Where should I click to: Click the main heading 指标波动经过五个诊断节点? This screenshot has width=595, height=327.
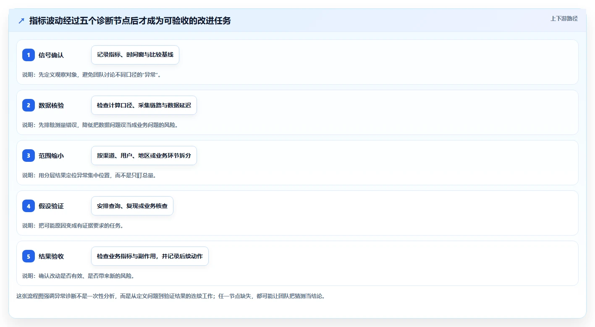[130, 21]
